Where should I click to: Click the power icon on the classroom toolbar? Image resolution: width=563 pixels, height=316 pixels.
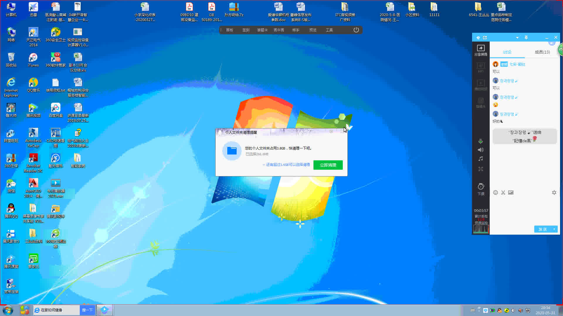click(x=356, y=30)
